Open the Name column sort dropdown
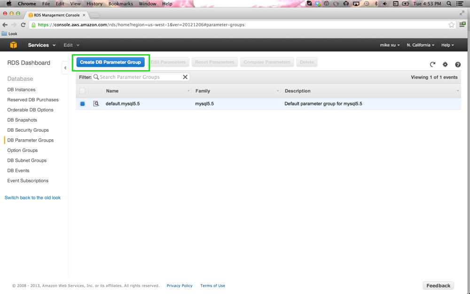This screenshot has height=294, width=470. [x=188, y=91]
